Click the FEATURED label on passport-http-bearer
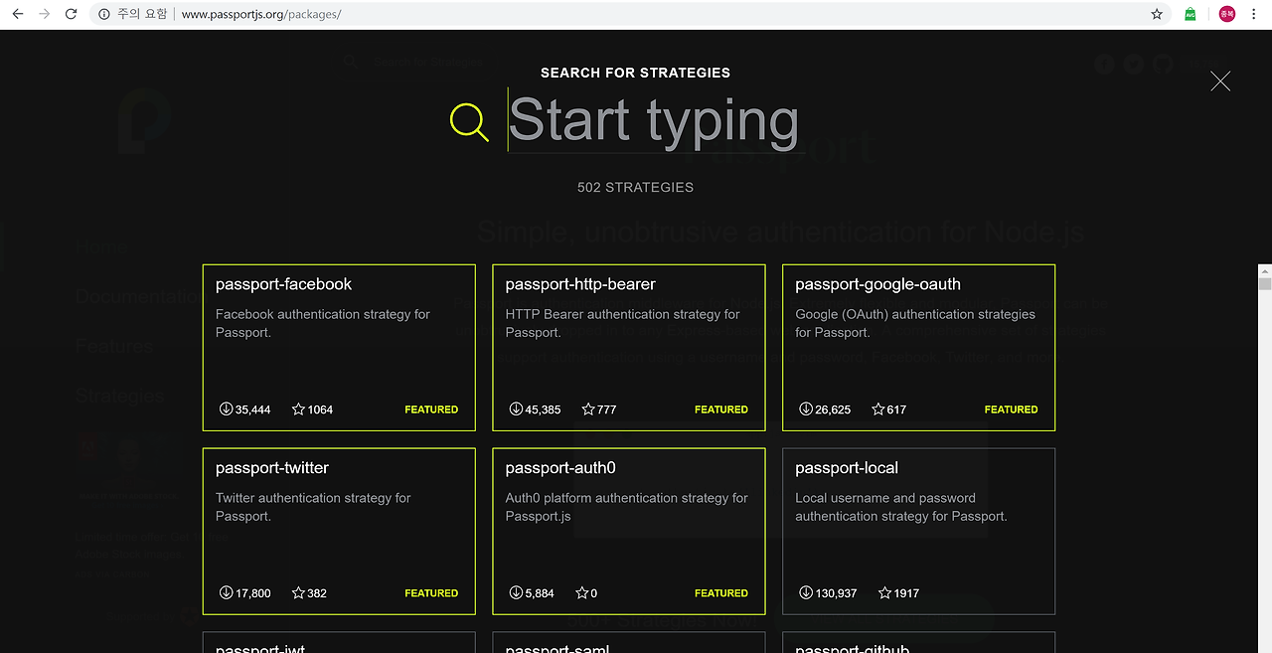This screenshot has height=653, width=1272. pos(721,409)
